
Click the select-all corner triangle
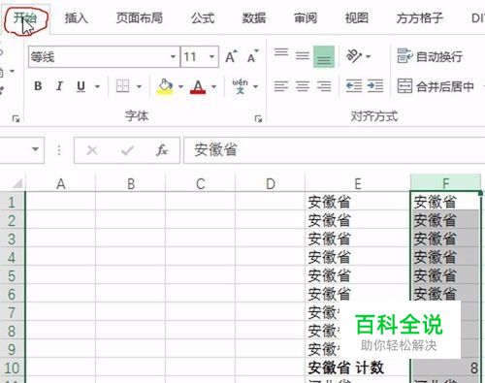coord(16,183)
